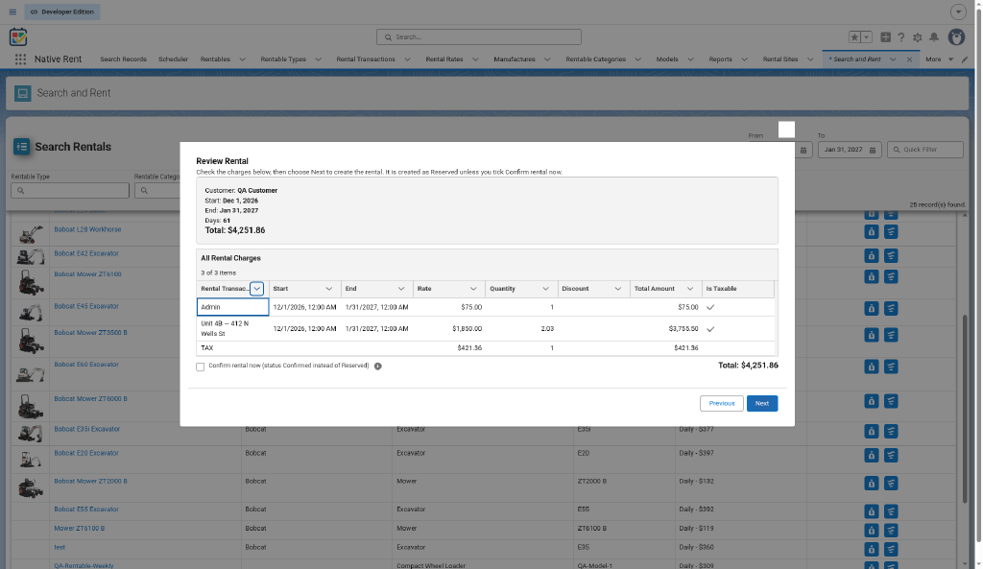Open the Notifications bell icon
Viewport: 983px width, 569px height.
(x=934, y=37)
